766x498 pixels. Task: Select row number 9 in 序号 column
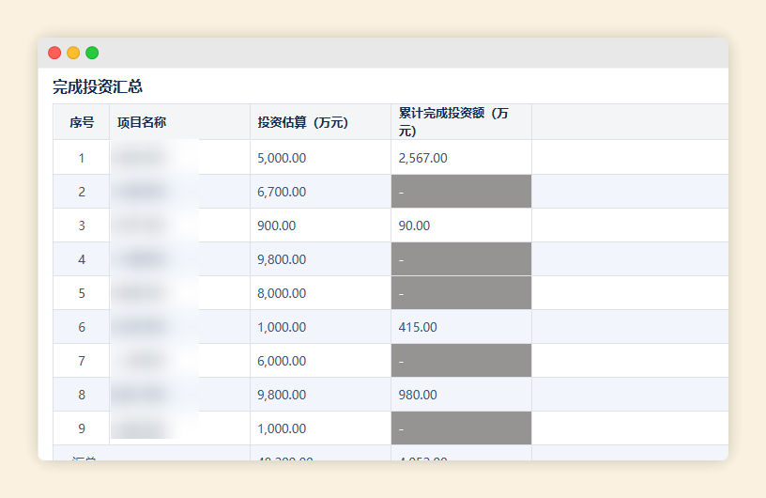pos(82,428)
